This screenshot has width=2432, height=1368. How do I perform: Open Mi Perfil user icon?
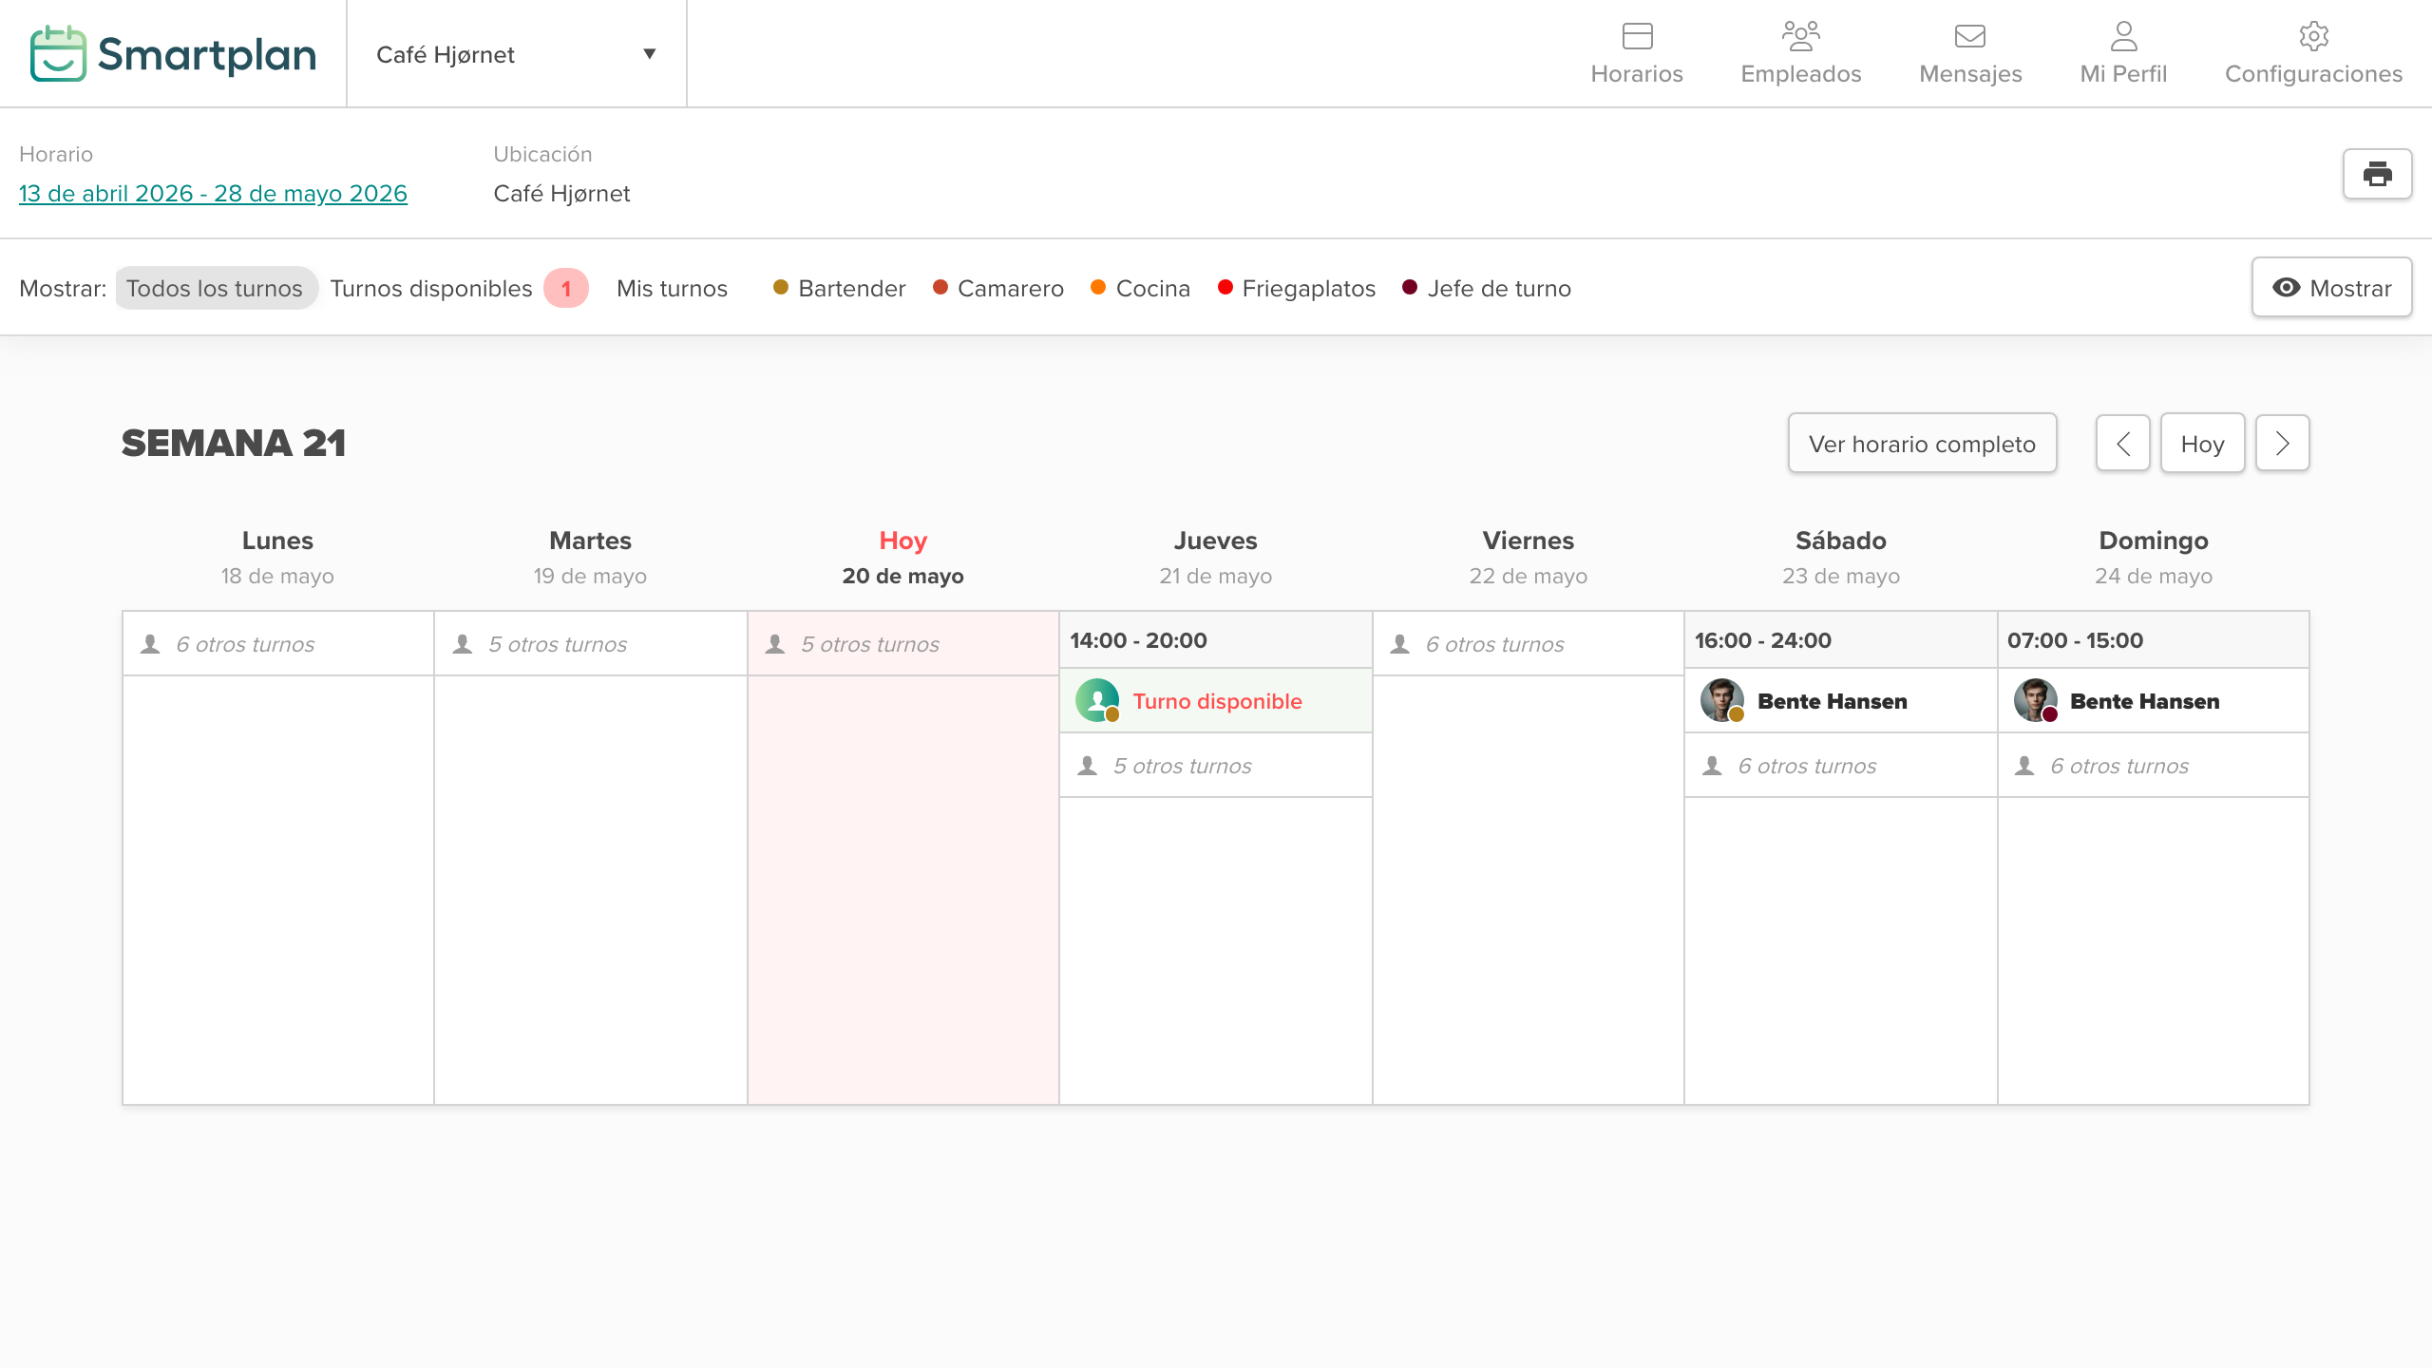(x=2123, y=36)
